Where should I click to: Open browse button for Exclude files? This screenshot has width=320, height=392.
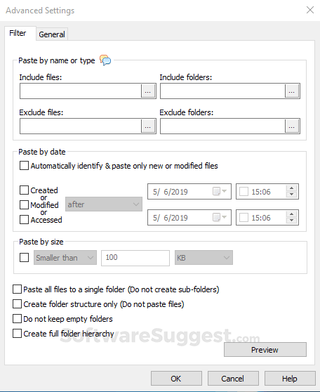tap(148, 126)
